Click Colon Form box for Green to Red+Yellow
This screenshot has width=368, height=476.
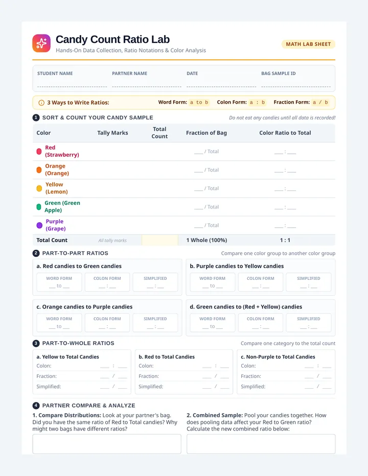point(261,323)
